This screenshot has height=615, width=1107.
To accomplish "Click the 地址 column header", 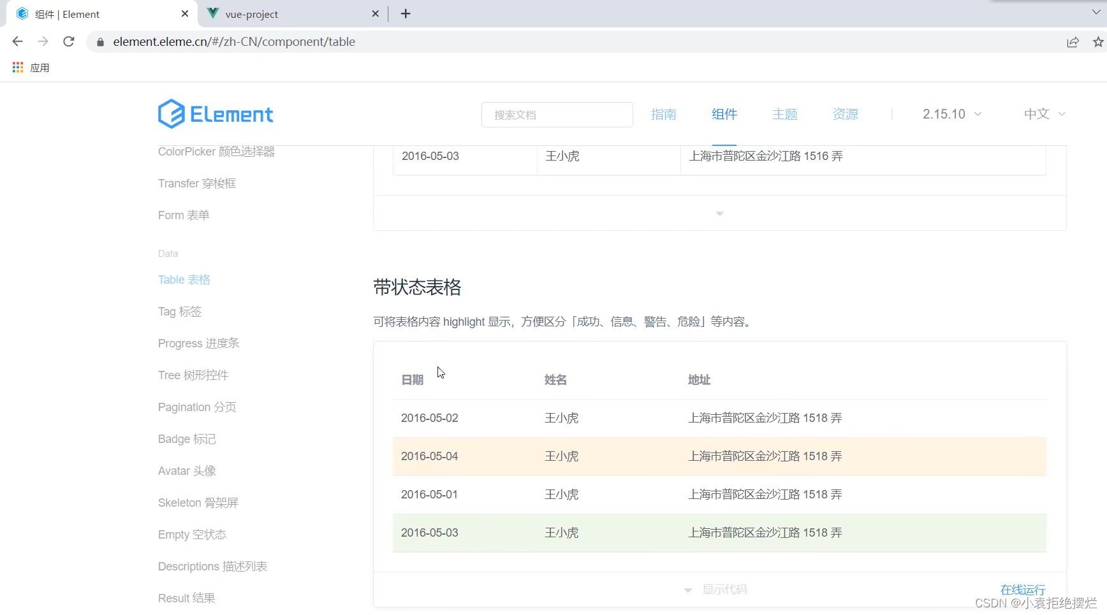I will point(699,380).
